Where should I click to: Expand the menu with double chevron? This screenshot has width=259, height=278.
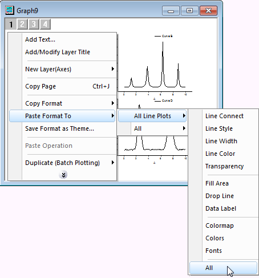63,175
